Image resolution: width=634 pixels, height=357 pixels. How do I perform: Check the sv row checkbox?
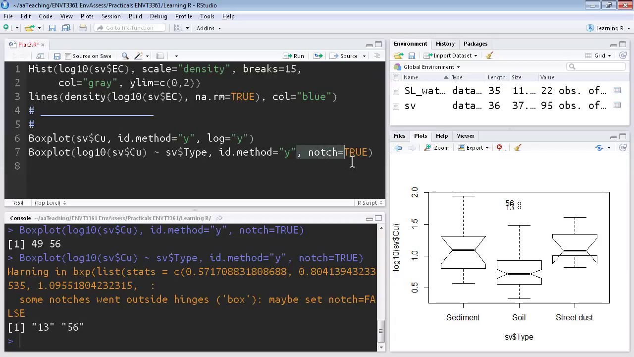tap(396, 107)
